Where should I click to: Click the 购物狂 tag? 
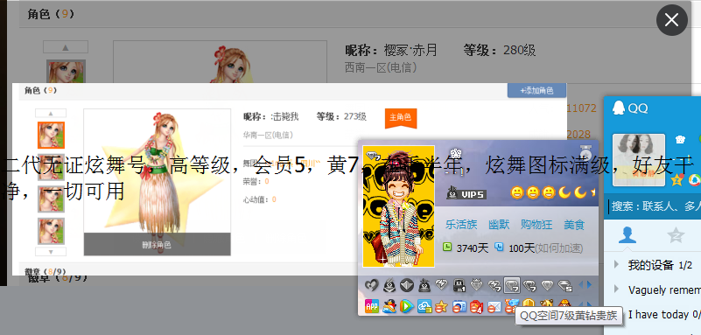click(x=536, y=224)
